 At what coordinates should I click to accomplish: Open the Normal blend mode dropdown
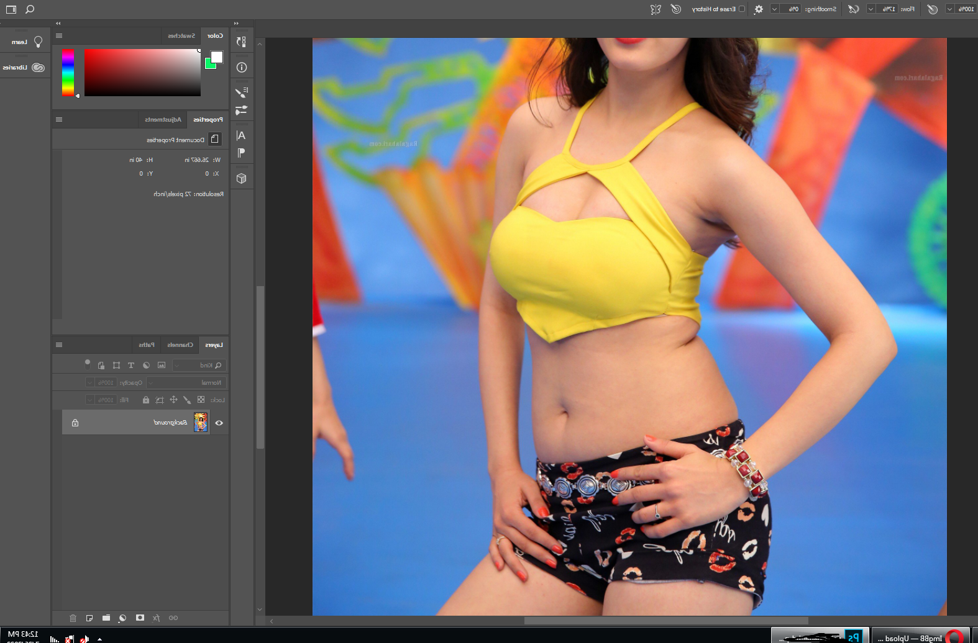click(186, 383)
